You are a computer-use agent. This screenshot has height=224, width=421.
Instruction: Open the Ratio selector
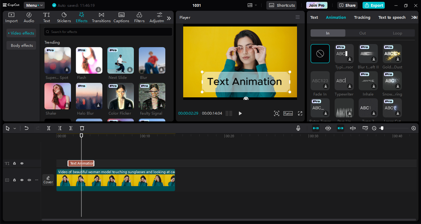pyautogui.click(x=288, y=113)
